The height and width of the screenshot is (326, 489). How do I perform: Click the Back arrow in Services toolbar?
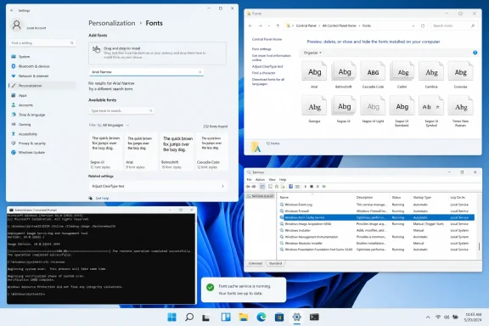pyautogui.click(x=248, y=187)
